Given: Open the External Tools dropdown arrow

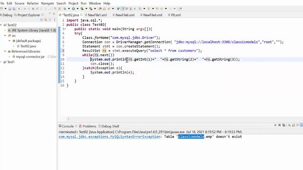Looking at the screenshot, I should (95, 8).
